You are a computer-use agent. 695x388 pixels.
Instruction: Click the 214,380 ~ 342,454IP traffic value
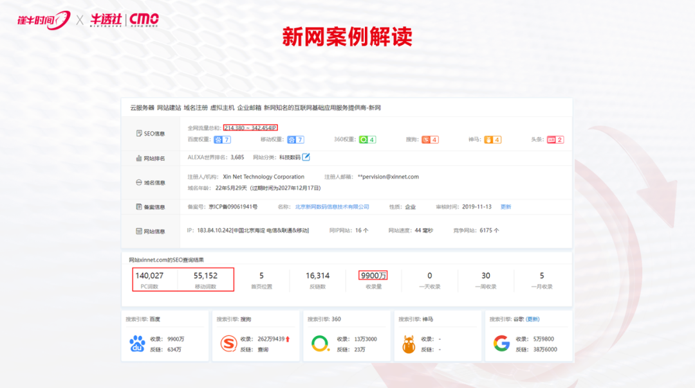[x=250, y=128]
